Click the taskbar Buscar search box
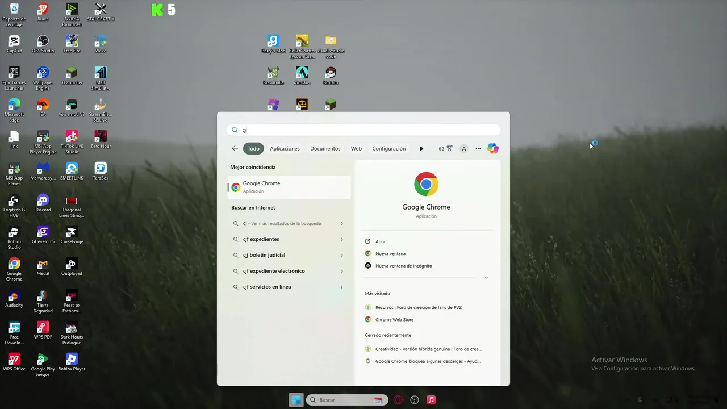 click(347, 400)
